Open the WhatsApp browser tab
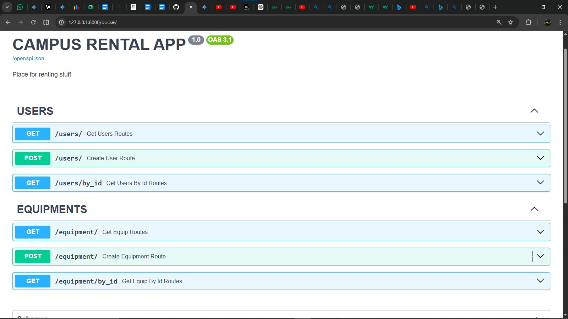This screenshot has width=568, height=319. coord(20,7)
